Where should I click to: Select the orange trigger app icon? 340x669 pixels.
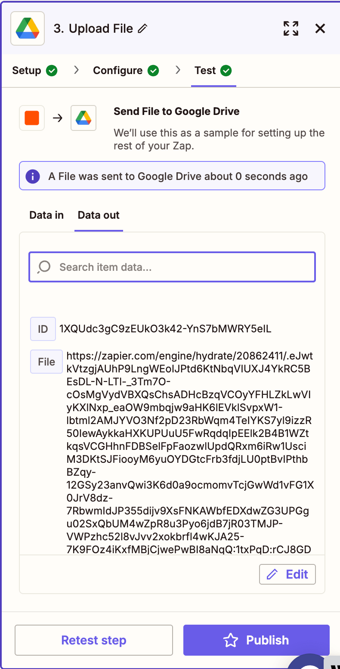32,118
